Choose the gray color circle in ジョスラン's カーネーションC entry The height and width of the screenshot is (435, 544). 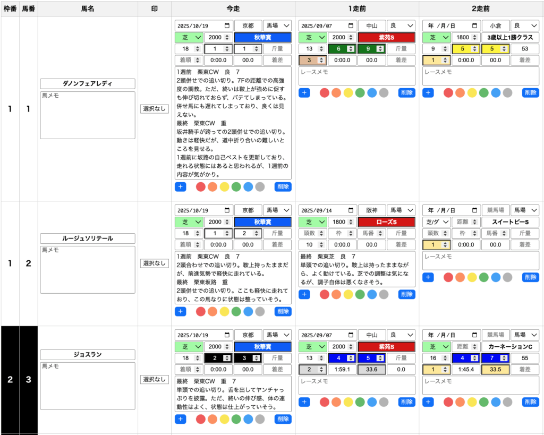(507, 402)
